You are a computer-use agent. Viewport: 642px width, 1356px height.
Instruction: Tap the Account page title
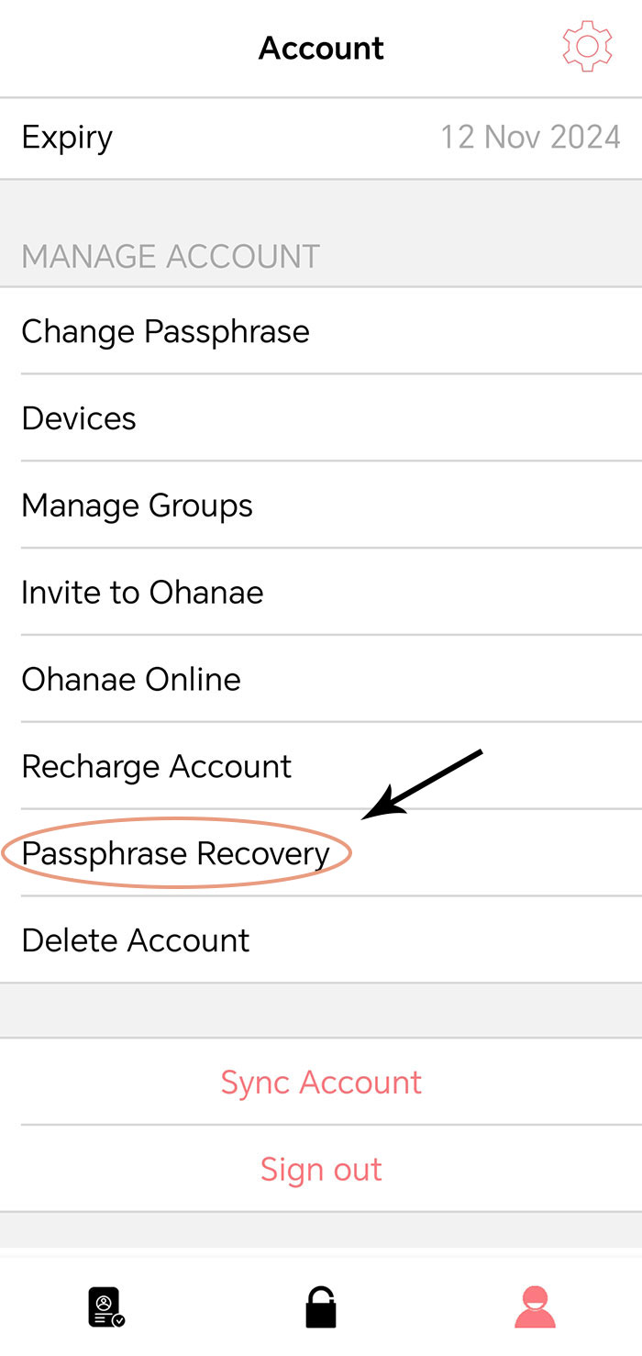click(x=321, y=48)
